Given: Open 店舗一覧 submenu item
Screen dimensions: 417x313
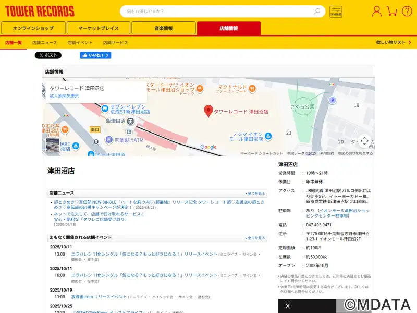Looking at the screenshot, I should click(14, 43).
